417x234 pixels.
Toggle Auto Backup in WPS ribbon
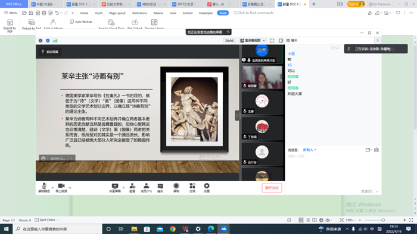pos(81,22)
